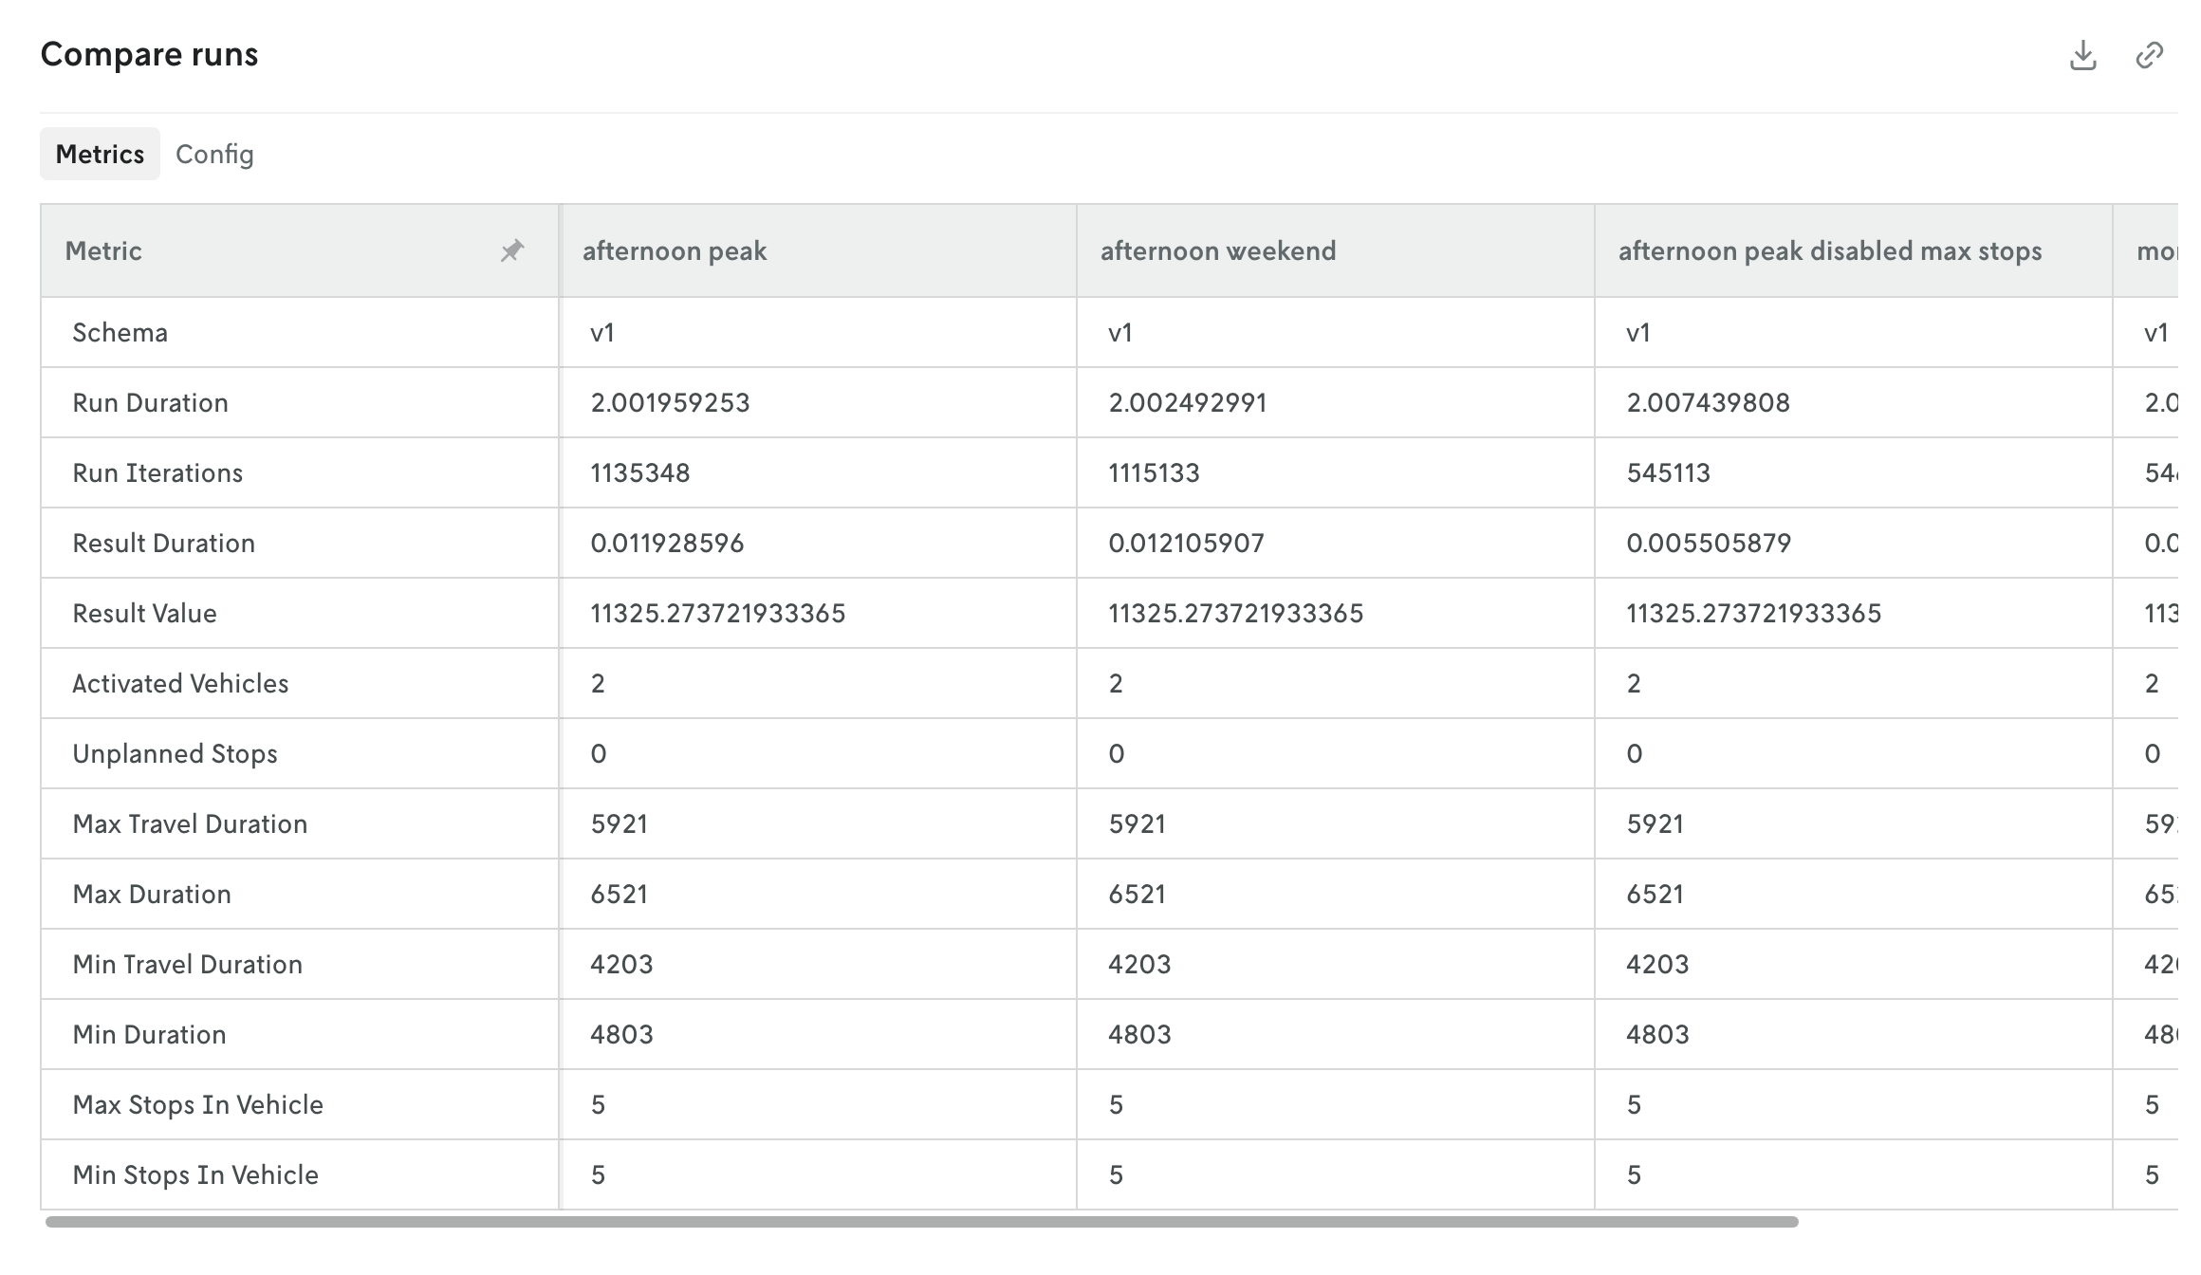Image resolution: width=2201 pixels, height=1275 pixels.
Task: Click the Compare runs heading
Action: [x=149, y=54]
